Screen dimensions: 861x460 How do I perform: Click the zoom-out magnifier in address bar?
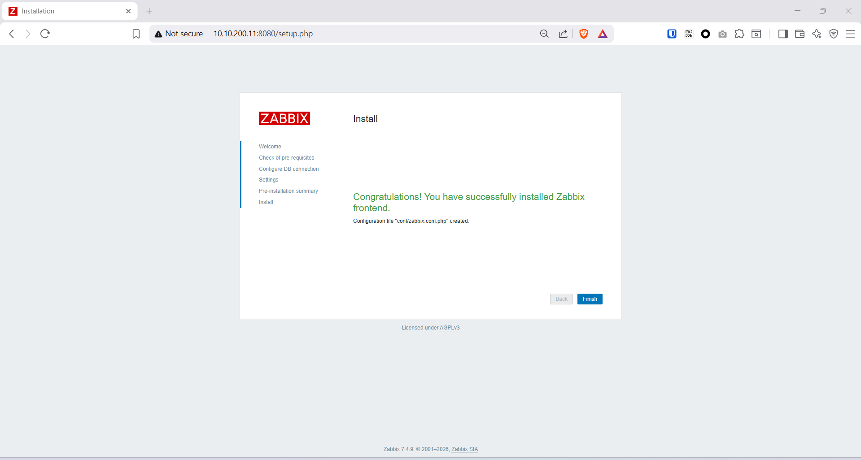(x=544, y=34)
